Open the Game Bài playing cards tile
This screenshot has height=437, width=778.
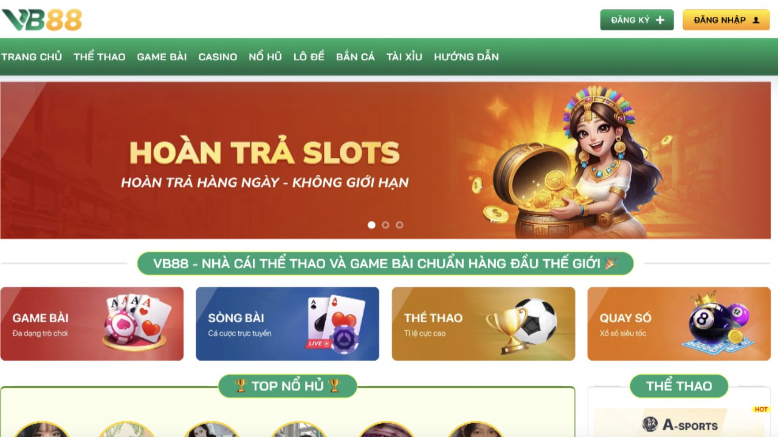point(92,324)
